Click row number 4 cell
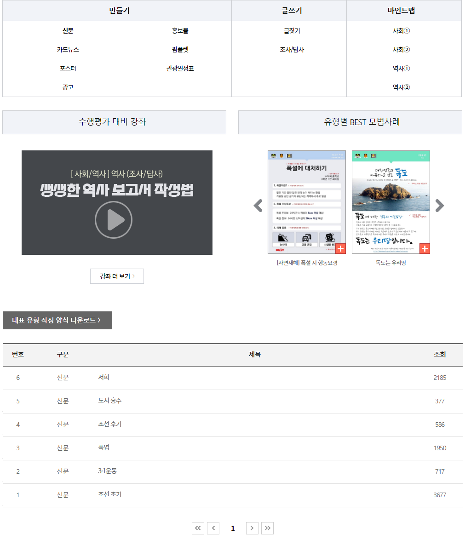The image size is (465, 551). click(18, 425)
